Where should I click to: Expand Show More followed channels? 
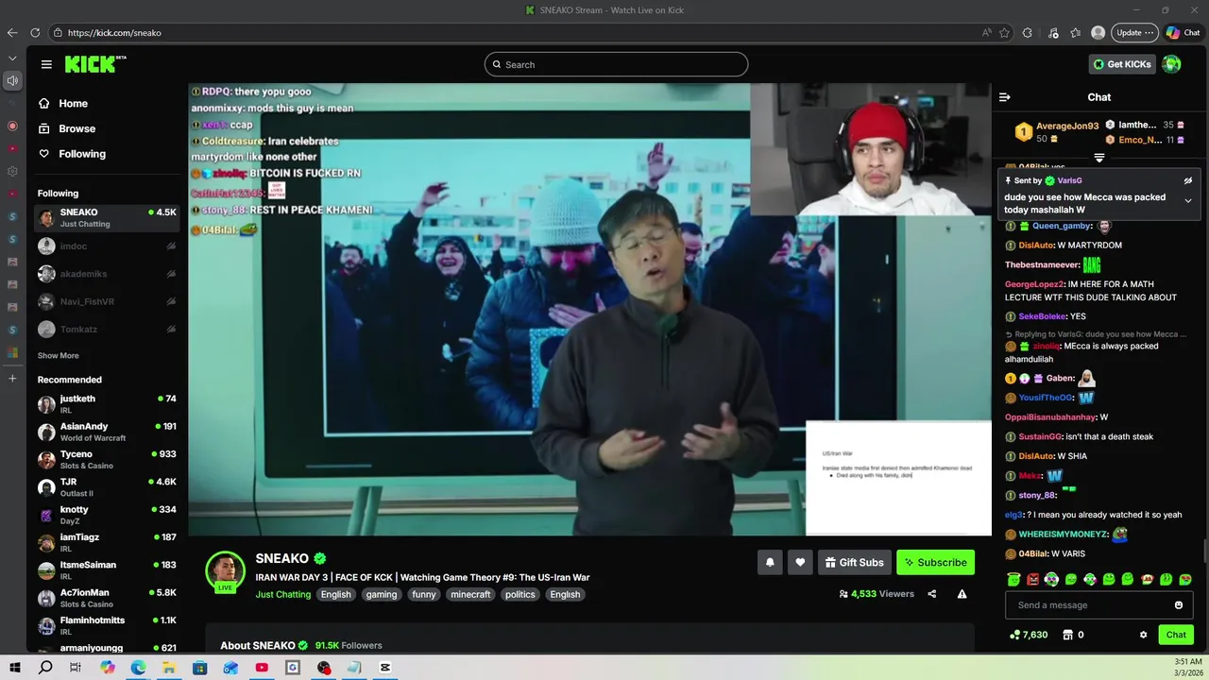pyautogui.click(x=58, y=356)
